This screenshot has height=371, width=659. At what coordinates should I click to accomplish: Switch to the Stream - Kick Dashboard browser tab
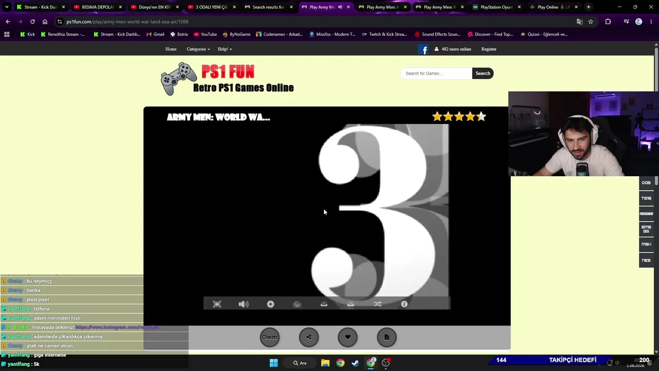(x=40, y=7)
